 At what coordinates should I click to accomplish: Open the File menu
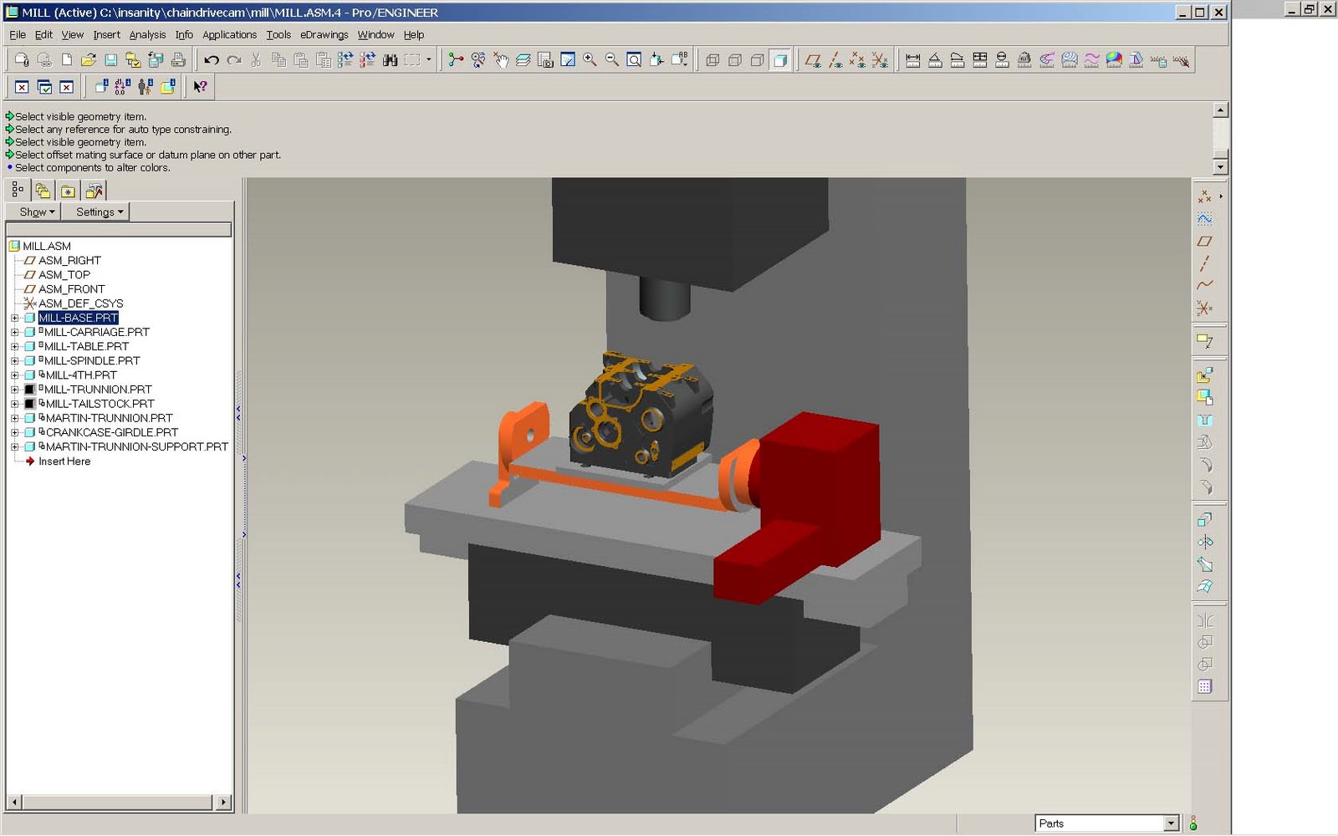(18, 35)
